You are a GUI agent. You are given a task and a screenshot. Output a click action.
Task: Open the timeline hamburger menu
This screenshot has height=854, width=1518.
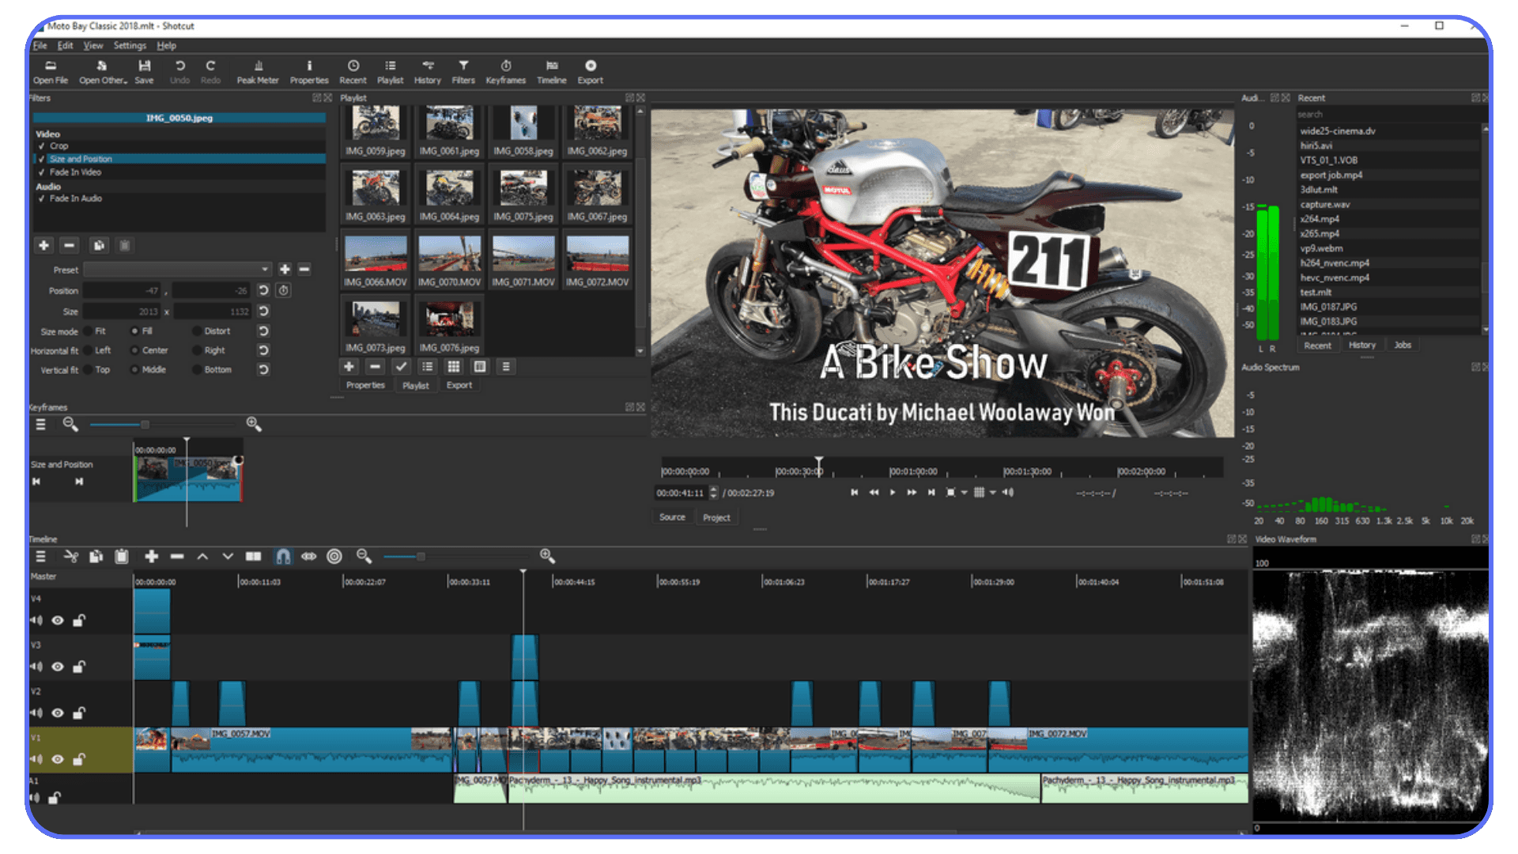pyautogui.click(x=40, y=556)
